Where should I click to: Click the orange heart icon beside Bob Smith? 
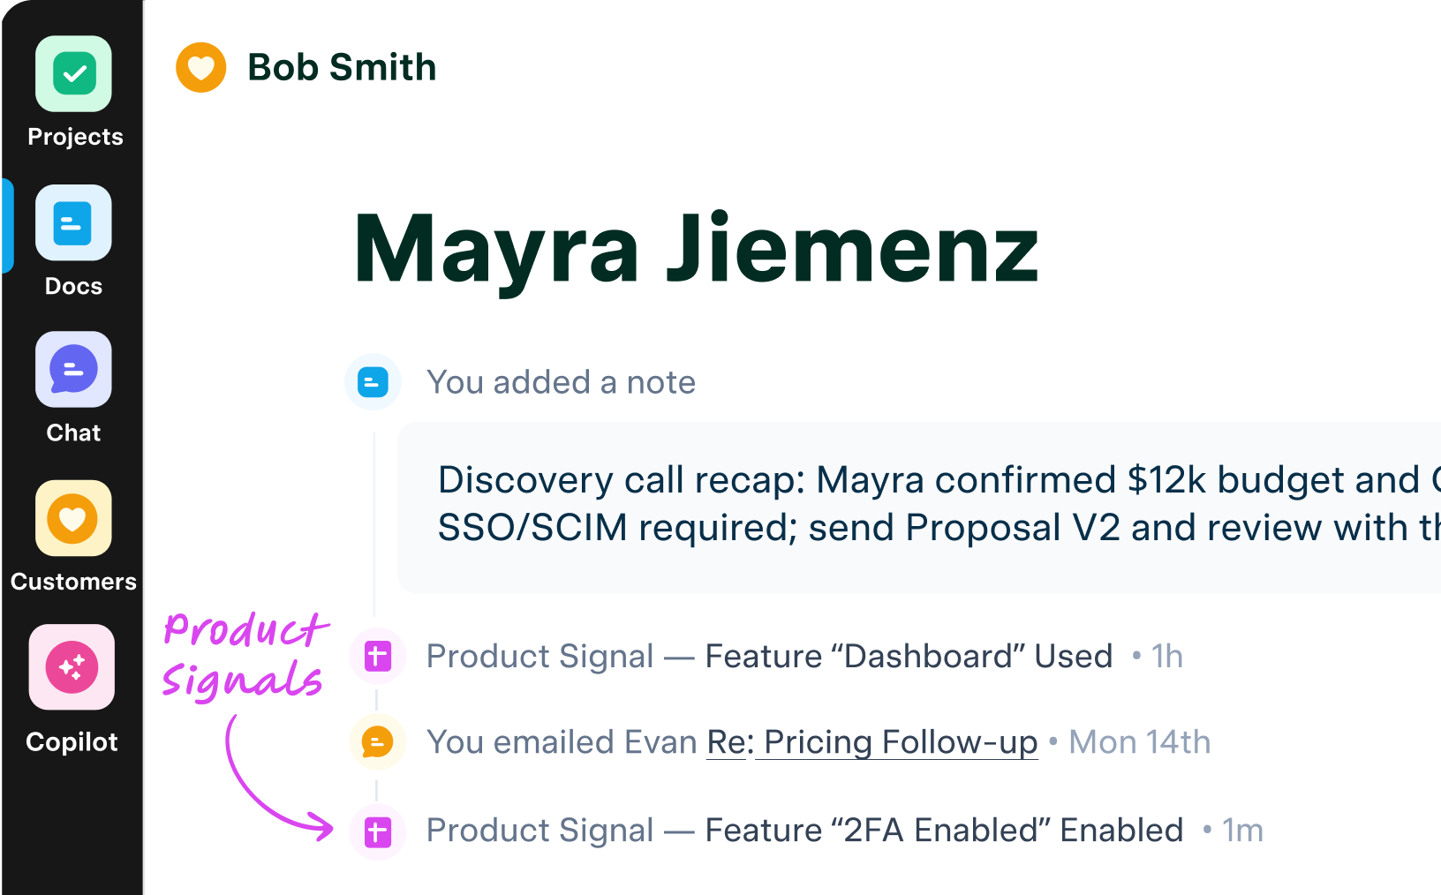click(x=201, y=68)
